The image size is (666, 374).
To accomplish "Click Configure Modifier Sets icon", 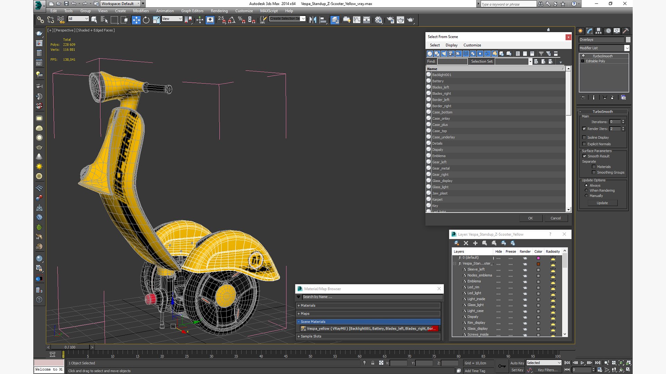I will tap(623, 97).
